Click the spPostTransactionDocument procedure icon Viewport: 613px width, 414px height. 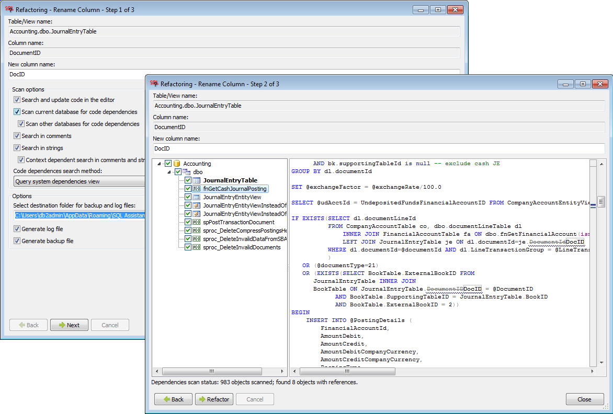(197, 222)
